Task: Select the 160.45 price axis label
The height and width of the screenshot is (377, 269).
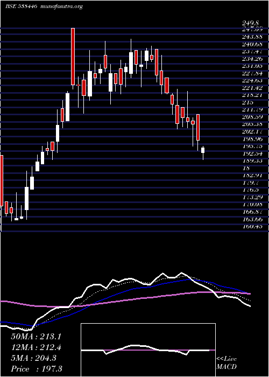Action: pyautogui.click(x=252, y=227)
